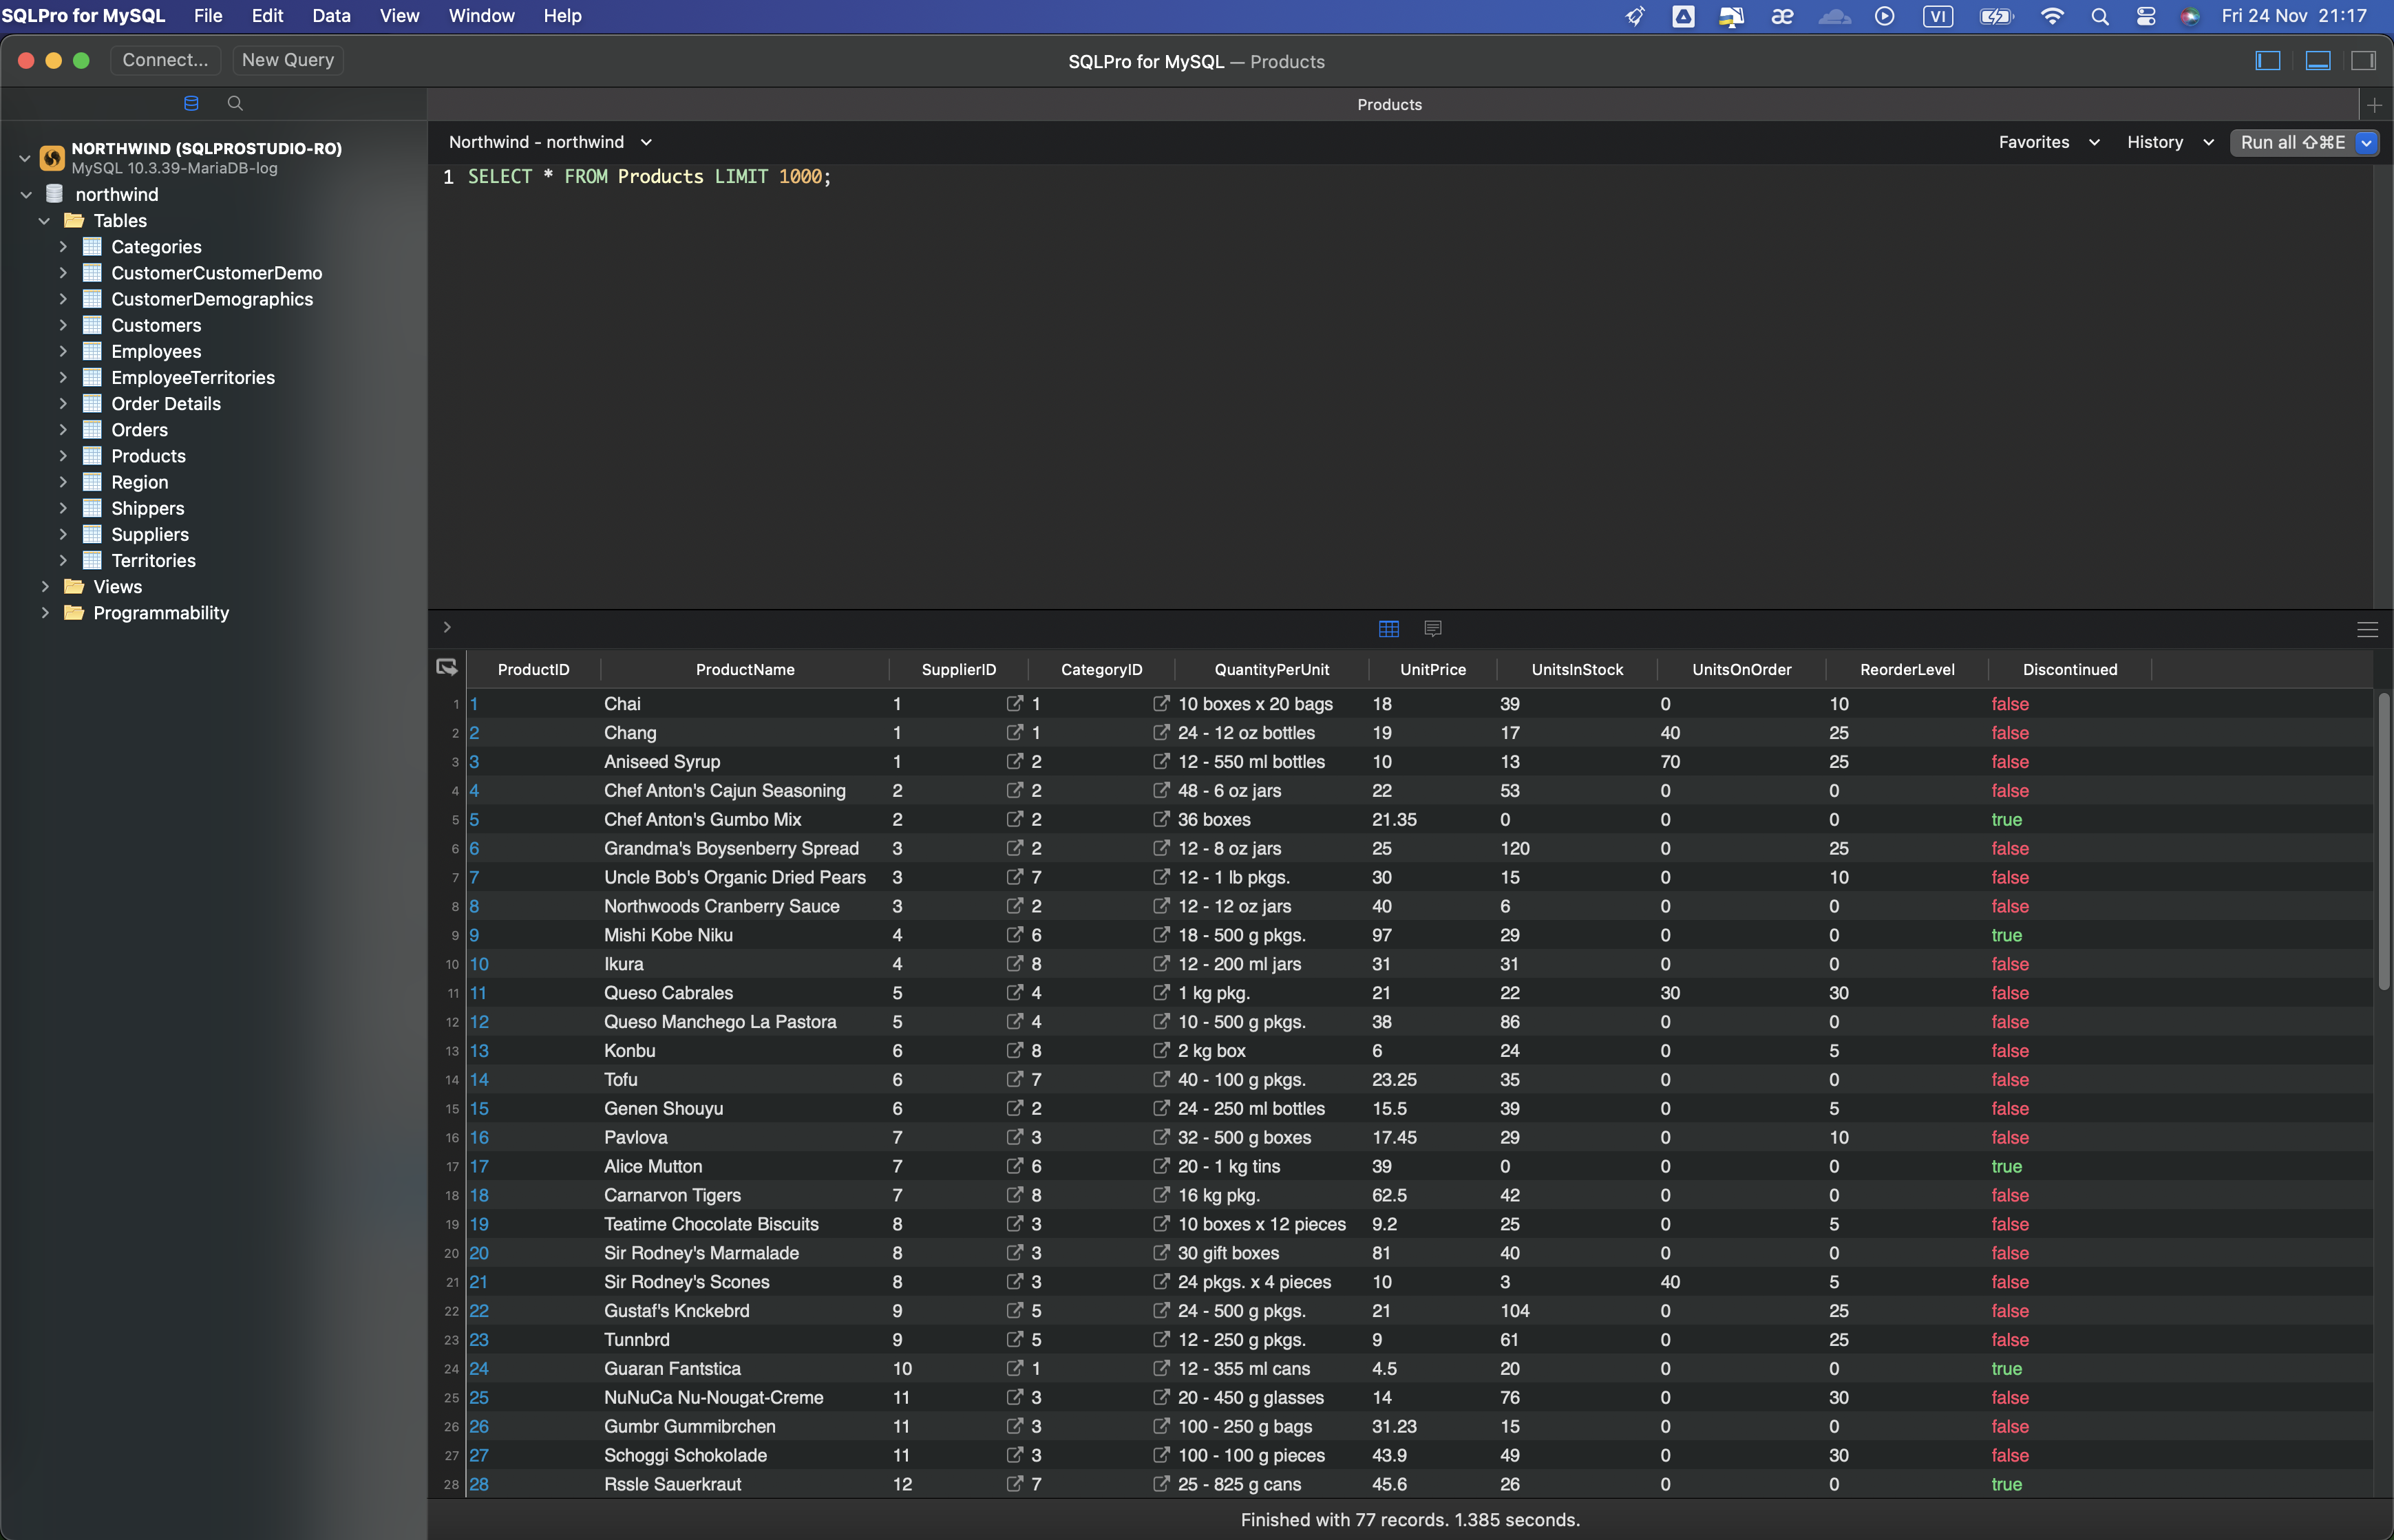Switch to grid results view icon
The image size is (2394, 1540).
1388,628
